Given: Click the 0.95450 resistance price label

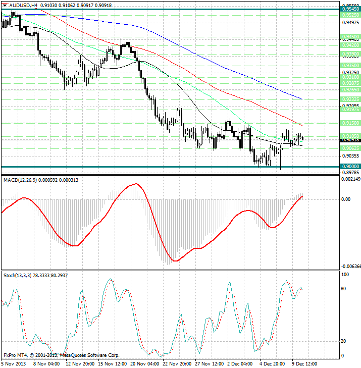Looking at the screenshot, I should pyautogui.click(x=350, y=9).
